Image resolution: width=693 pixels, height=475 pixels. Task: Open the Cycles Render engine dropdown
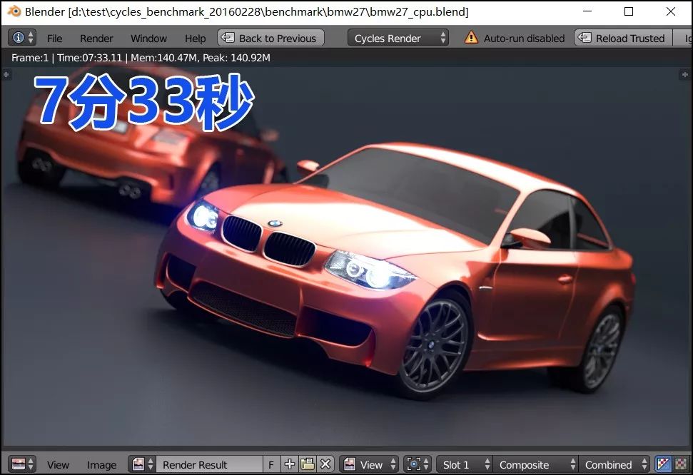click(397, 38)
